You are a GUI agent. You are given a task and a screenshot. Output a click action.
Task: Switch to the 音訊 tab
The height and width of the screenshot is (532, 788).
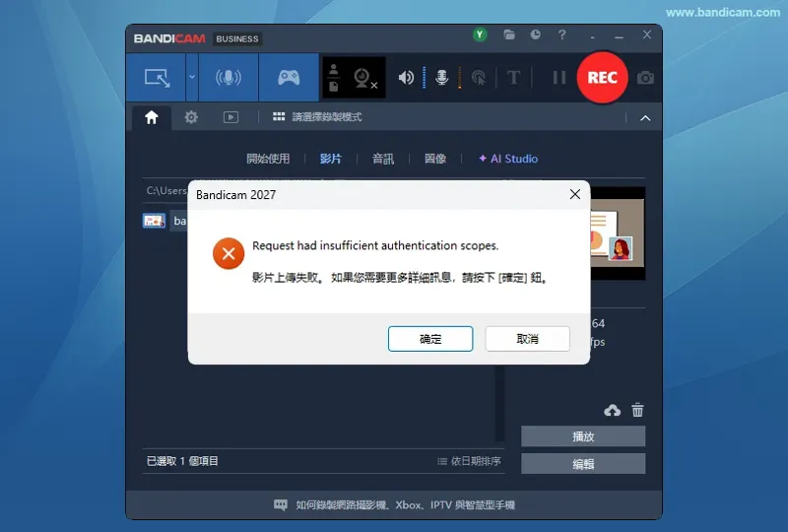tap(383, 159)
